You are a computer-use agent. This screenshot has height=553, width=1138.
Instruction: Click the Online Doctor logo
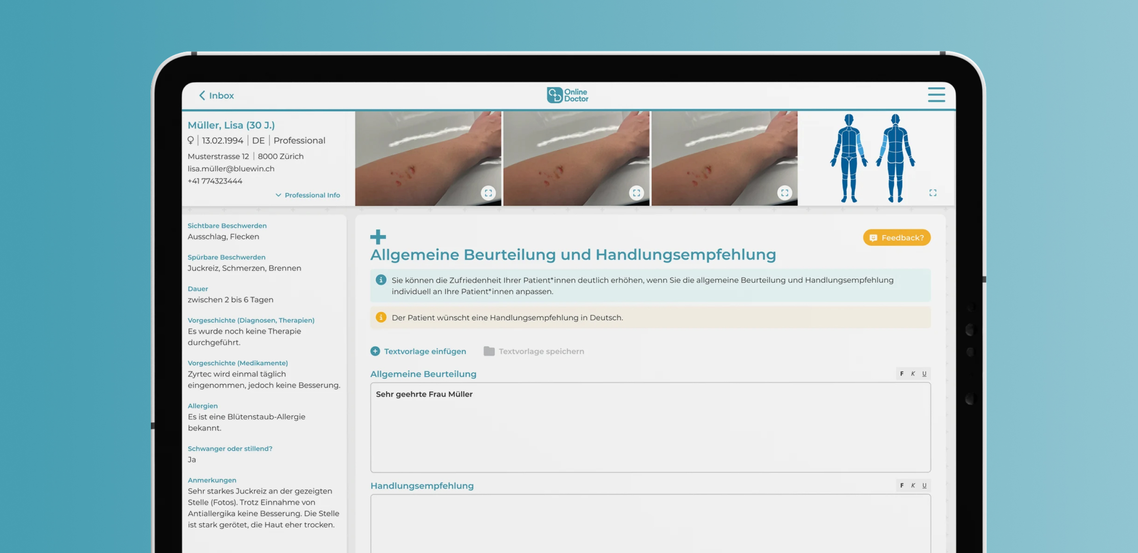(x=568, y=95)
